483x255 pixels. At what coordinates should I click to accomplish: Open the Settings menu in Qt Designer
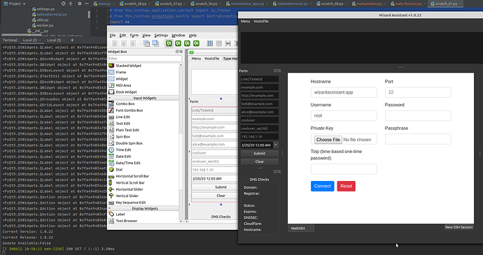pos(161,36)
